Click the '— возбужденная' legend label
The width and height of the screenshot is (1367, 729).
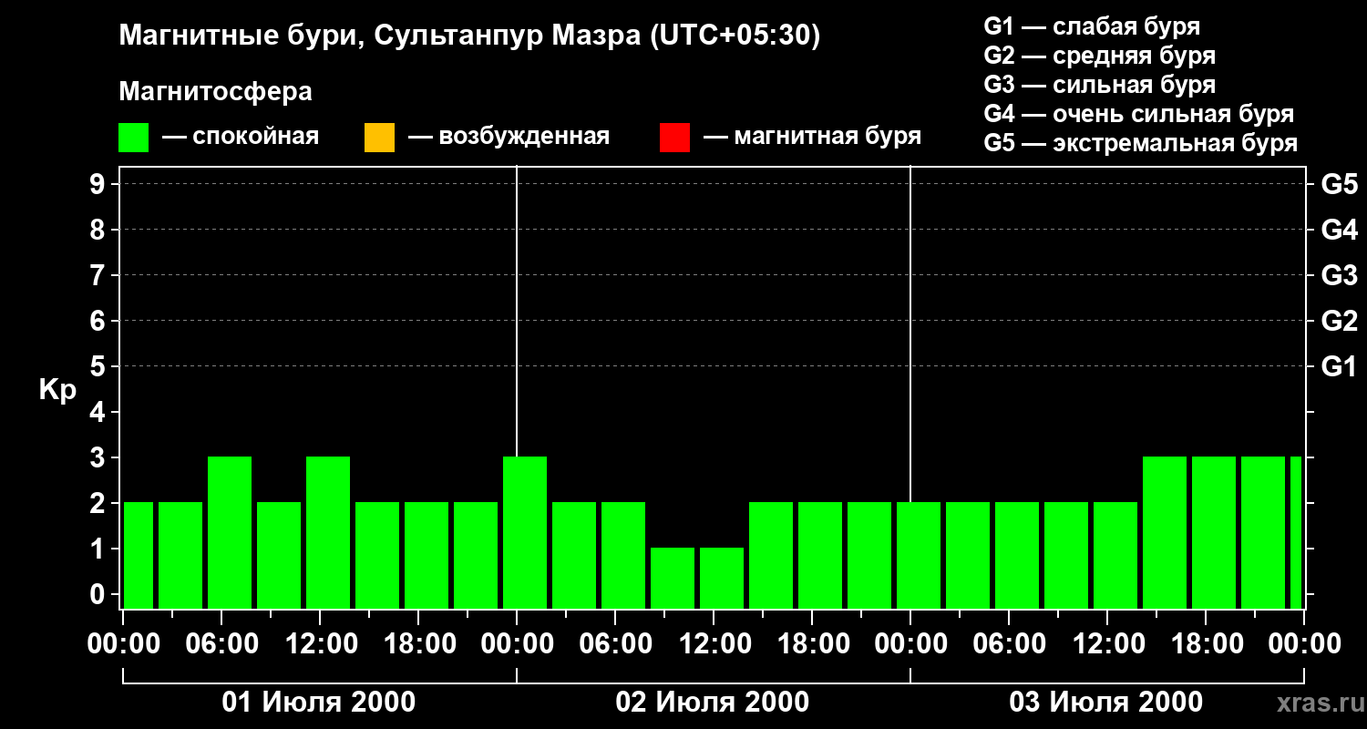(509, 137)
